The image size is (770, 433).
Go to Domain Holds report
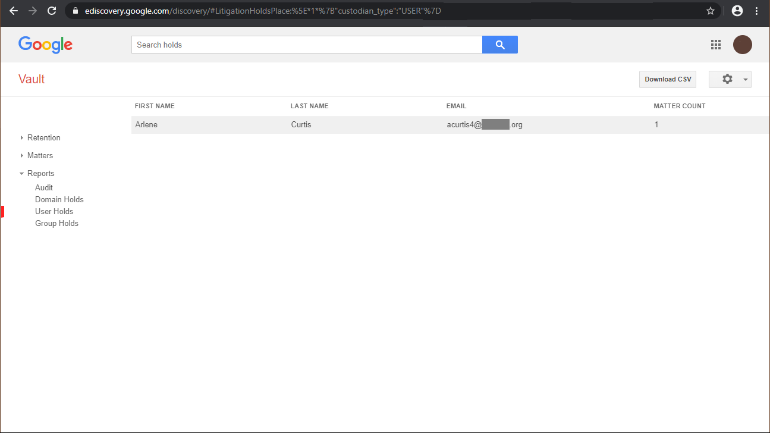pos(59,199)
